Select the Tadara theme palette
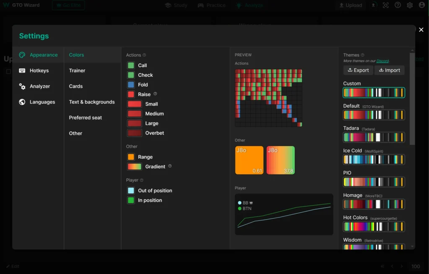Image resolution: width=429 pixels, height=274 pixels. 374,137
